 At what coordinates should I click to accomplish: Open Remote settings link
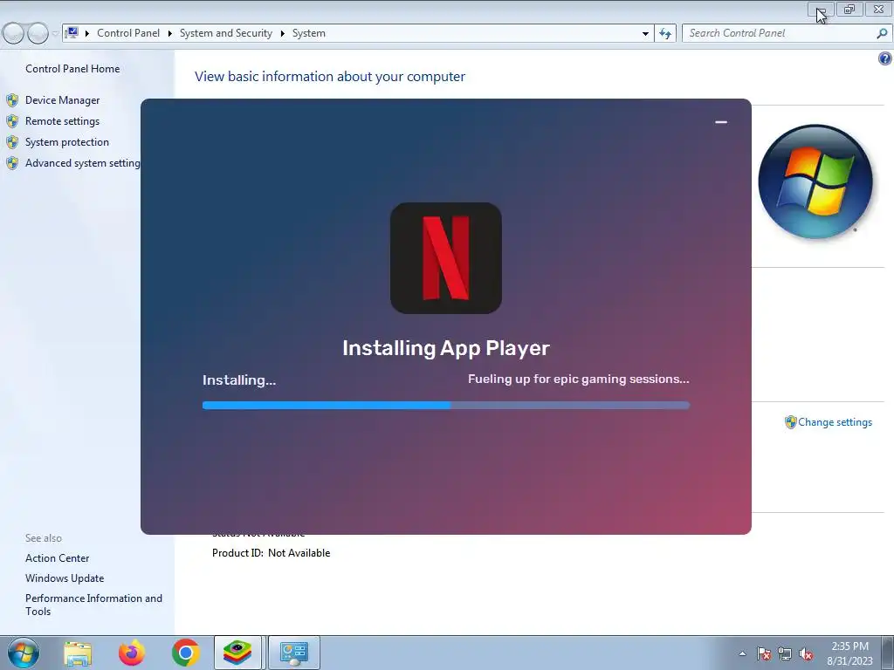[x=62, y=121]
